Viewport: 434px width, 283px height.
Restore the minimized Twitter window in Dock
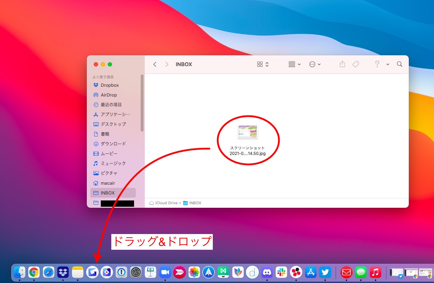(x=397, y=273)
